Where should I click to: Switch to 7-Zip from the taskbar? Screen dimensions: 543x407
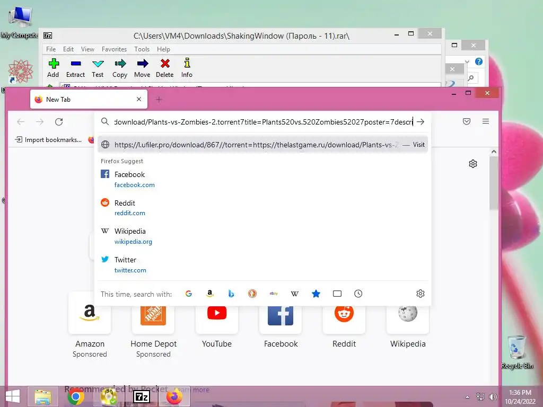pyautogui.click(x=142, y=396)
